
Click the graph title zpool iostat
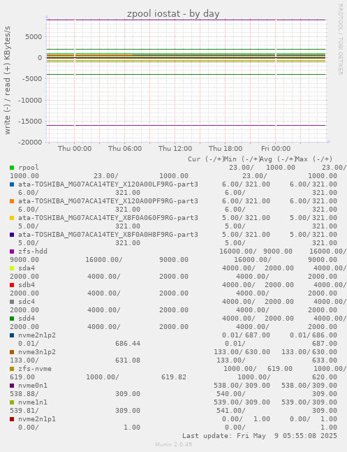coord(173,13)
